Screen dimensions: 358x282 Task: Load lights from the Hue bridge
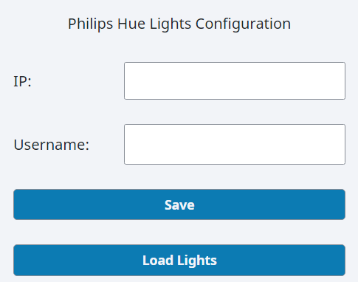tap(179, 260)
